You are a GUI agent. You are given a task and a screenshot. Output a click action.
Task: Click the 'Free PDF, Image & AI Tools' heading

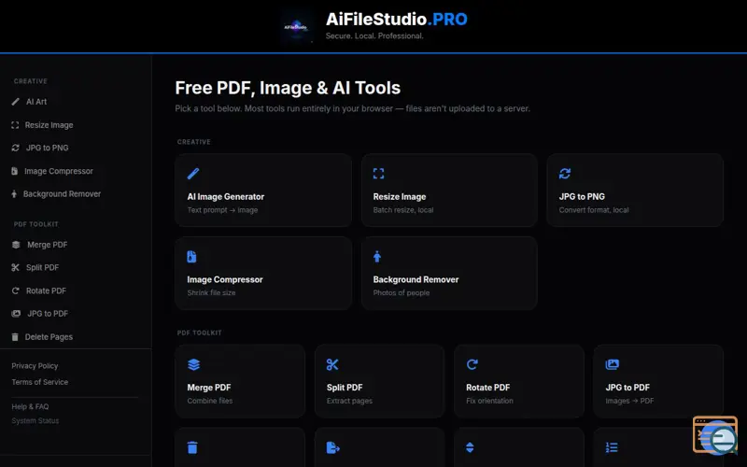coord(288,88)
